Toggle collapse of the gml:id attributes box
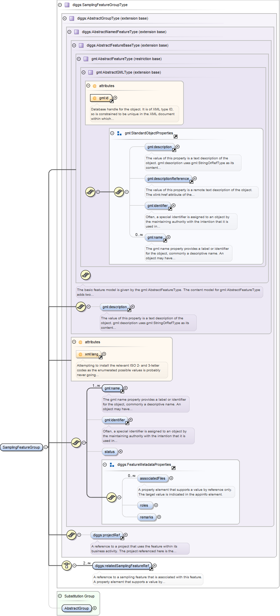The image size is (280, 616). pos(88,86)
